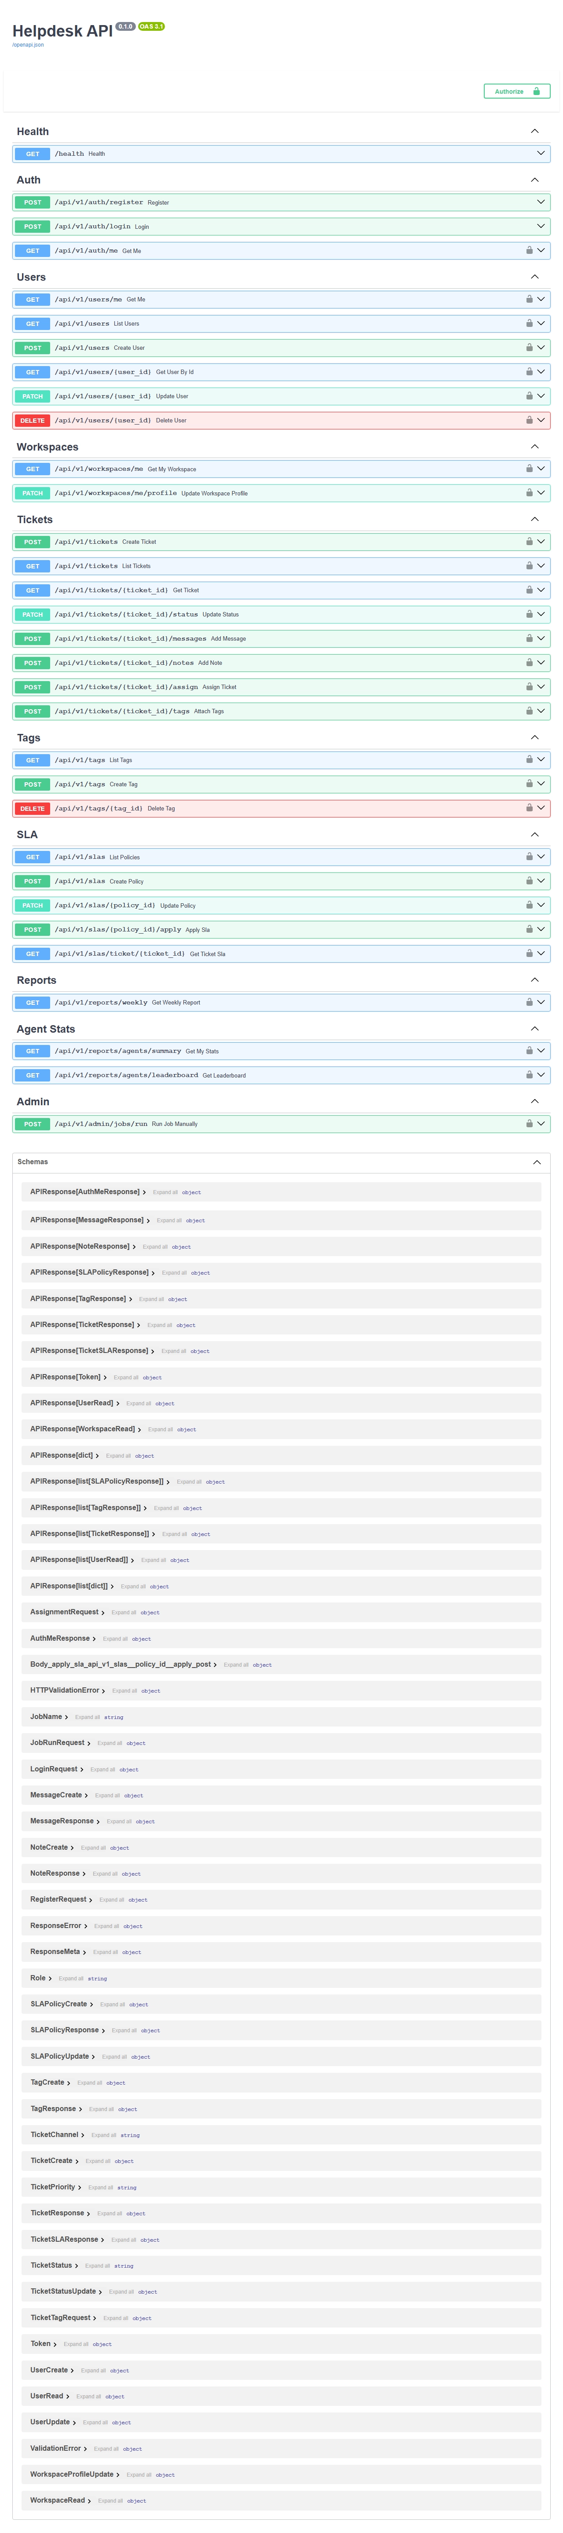The width and height of the screenshot is (563, 2533).
Task: Click lock icon on Apply Sla row
Action: 529,929
